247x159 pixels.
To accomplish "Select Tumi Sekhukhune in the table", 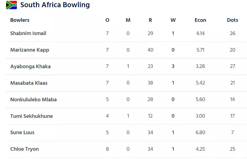I will (32, 116).
